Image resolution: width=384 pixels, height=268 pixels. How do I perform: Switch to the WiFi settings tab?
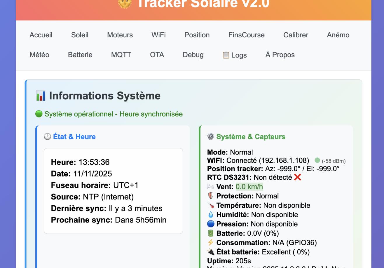coord(158,35)
